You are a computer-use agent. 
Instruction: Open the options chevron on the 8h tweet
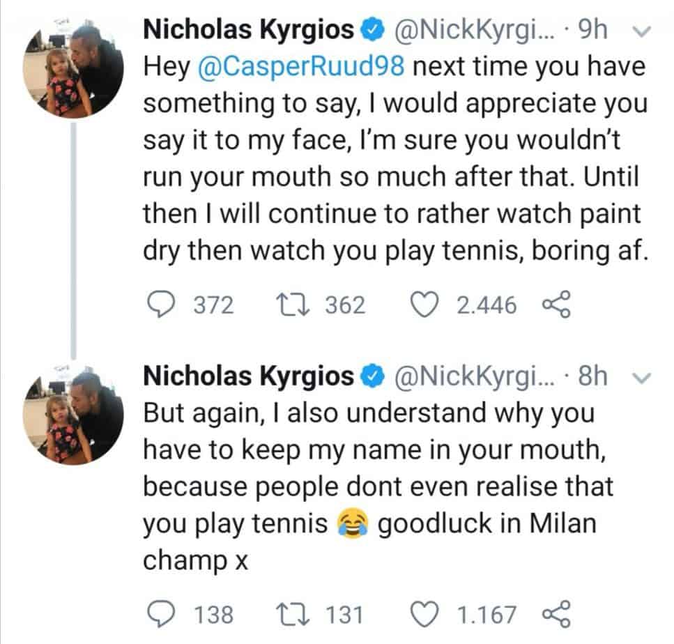642,378
